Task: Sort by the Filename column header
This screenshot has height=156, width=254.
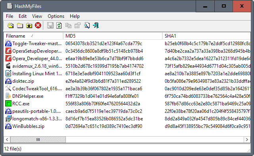Action: tap(33, 36)
